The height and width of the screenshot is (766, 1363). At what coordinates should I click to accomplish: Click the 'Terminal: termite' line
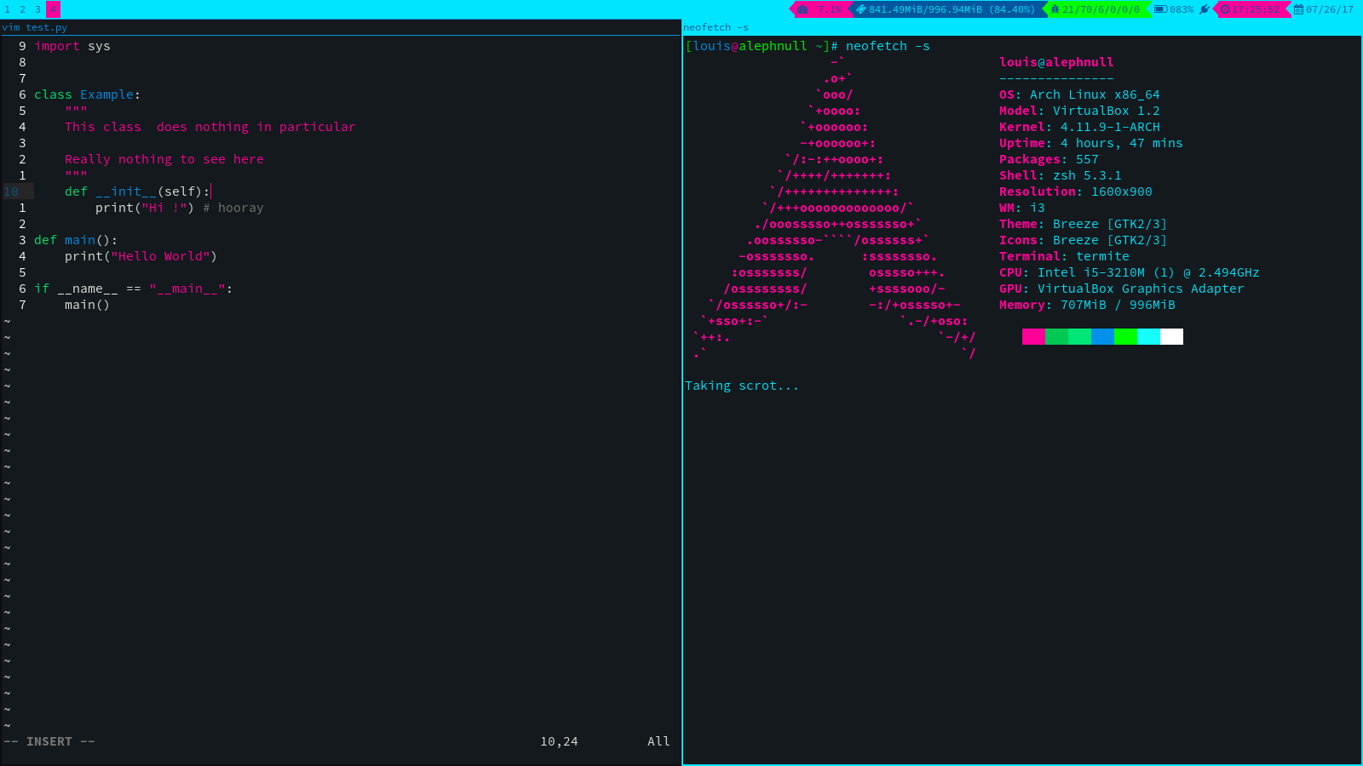(1064, 256)
